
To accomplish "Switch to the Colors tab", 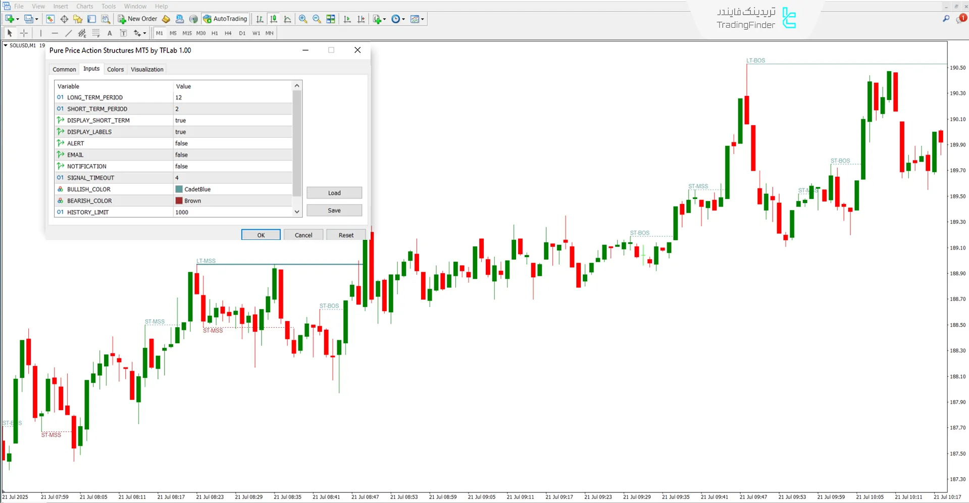I will (x=115, y=69).
